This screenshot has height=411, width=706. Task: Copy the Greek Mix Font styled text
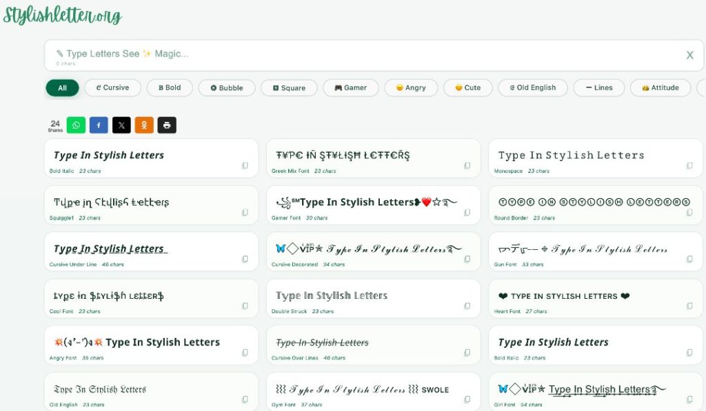467,165
